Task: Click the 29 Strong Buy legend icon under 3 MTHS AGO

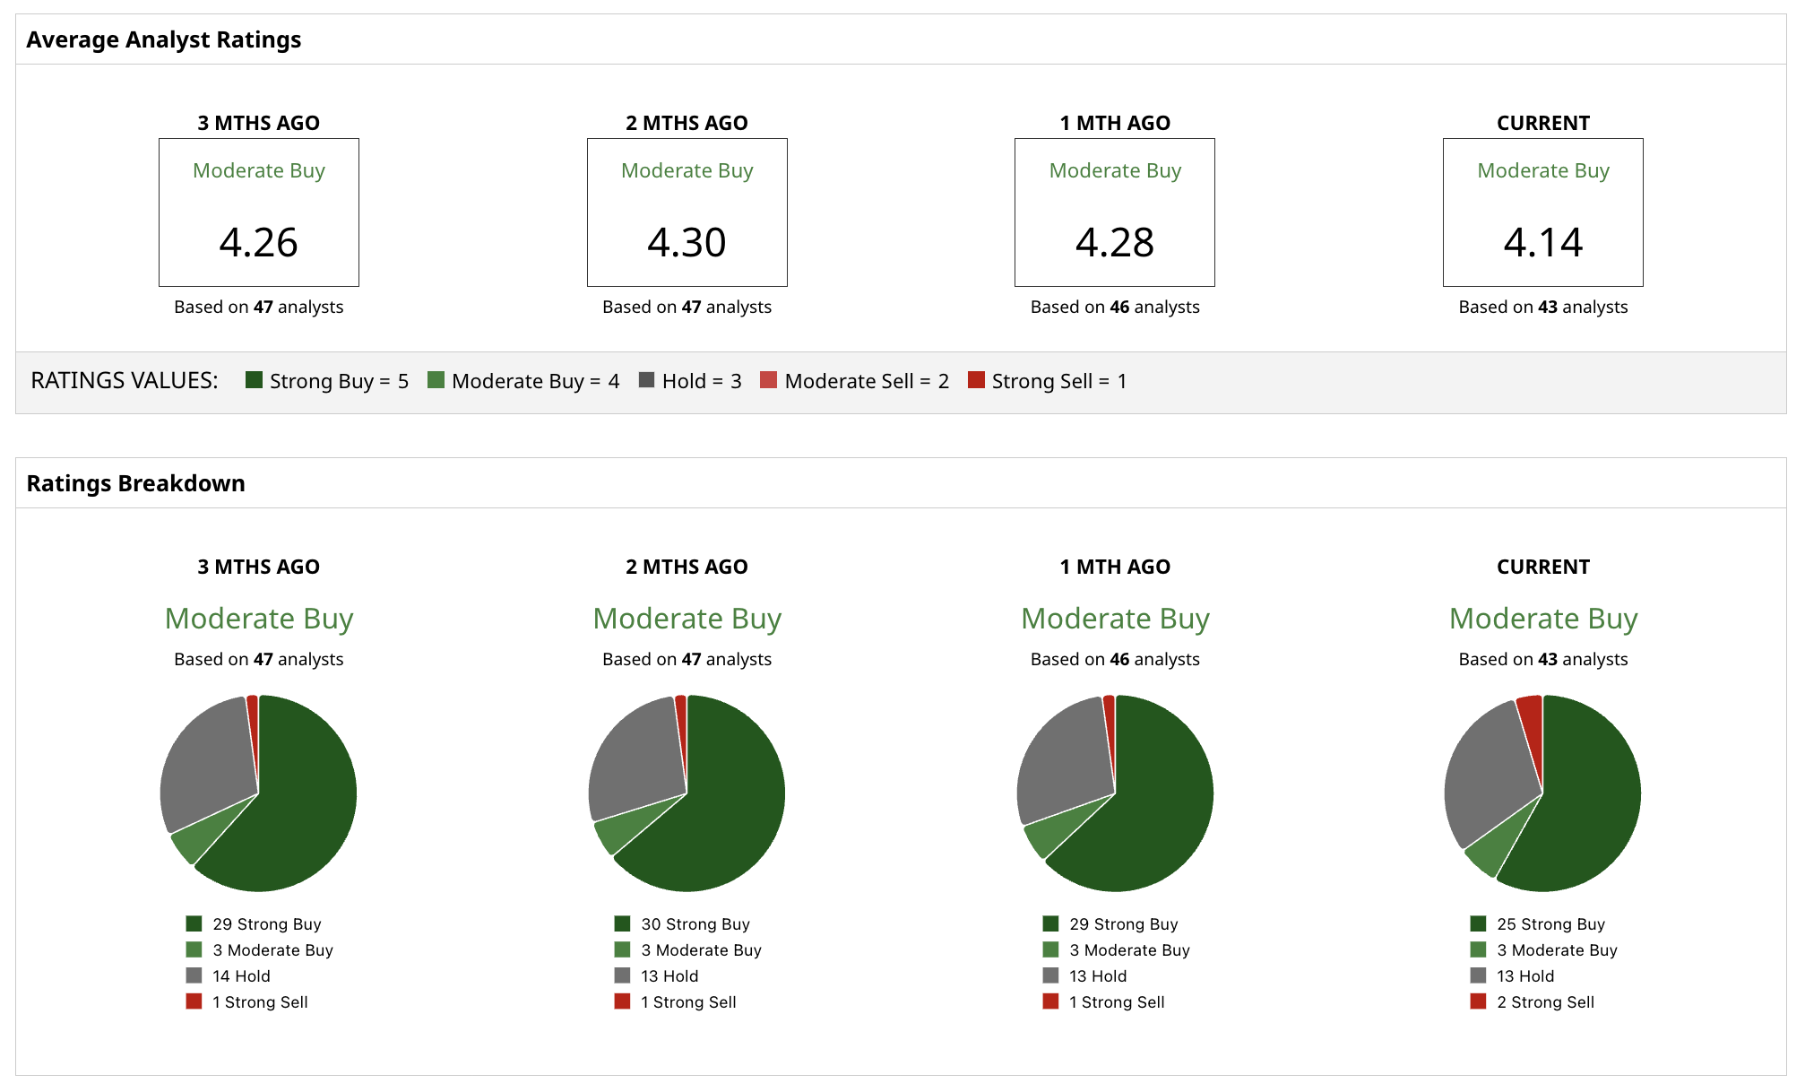Action: tap(194, 923)
